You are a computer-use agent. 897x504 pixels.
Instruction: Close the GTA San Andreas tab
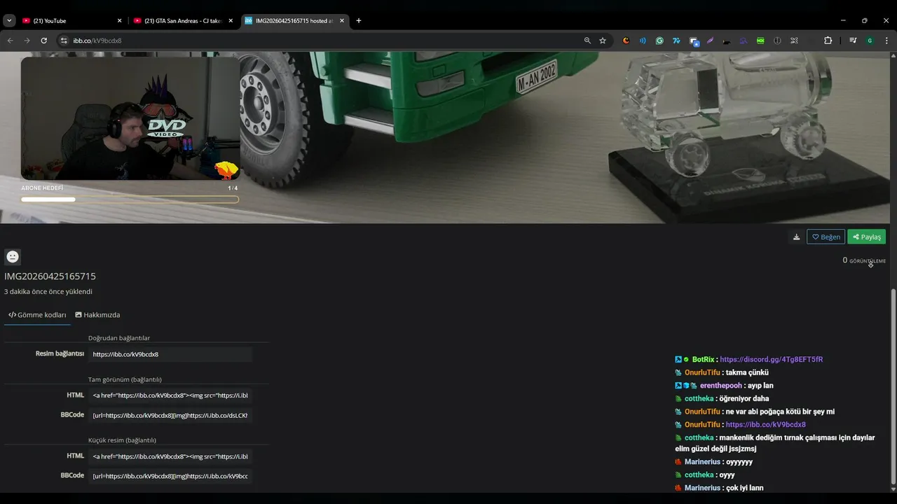231,21
